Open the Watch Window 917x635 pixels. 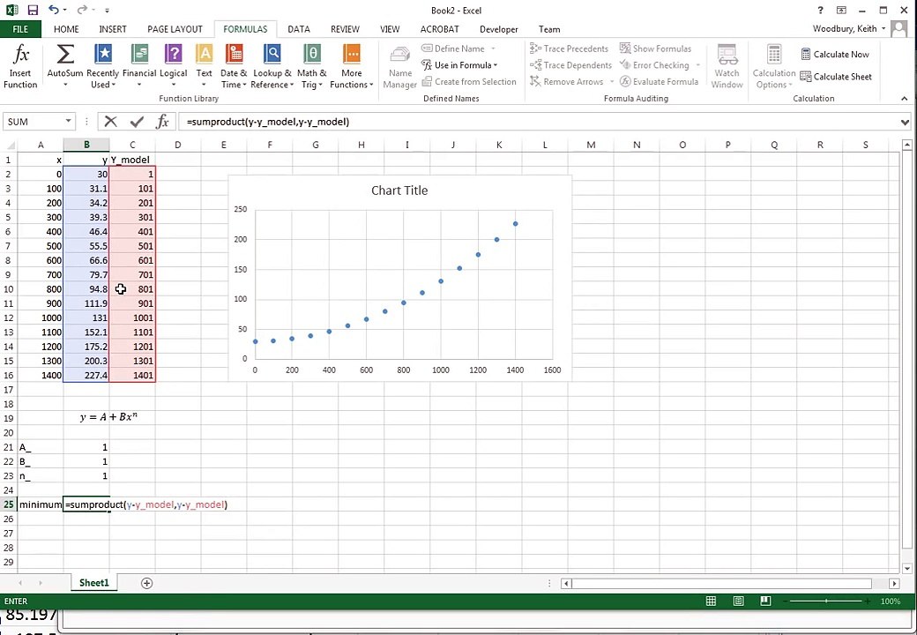727,66
